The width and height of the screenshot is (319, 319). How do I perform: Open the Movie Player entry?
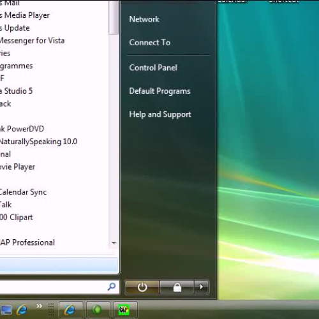coord(17,167)
